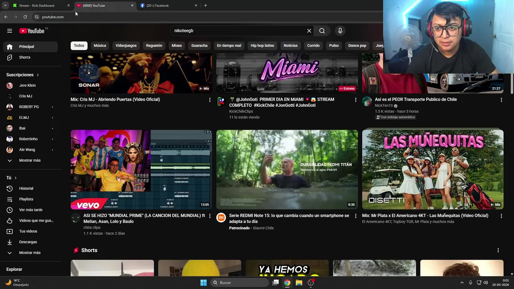
Task: Open the Principal home sidebar item
Action: 31,47
